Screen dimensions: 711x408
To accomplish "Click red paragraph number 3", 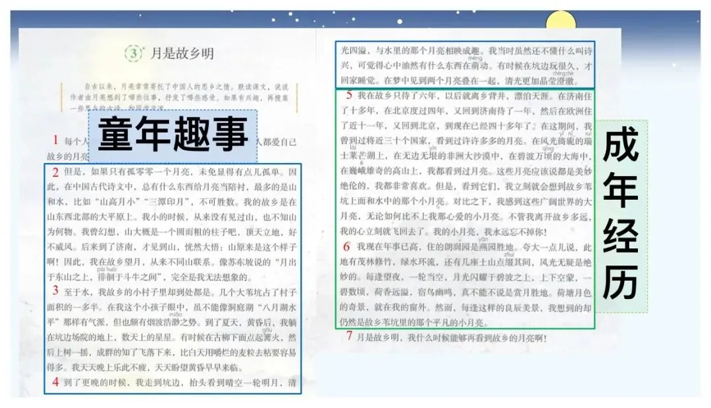I will [x=55, y=291].
